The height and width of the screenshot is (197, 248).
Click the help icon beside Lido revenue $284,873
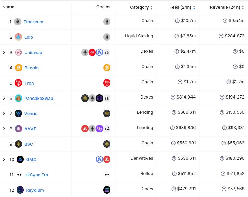point(221,36)
